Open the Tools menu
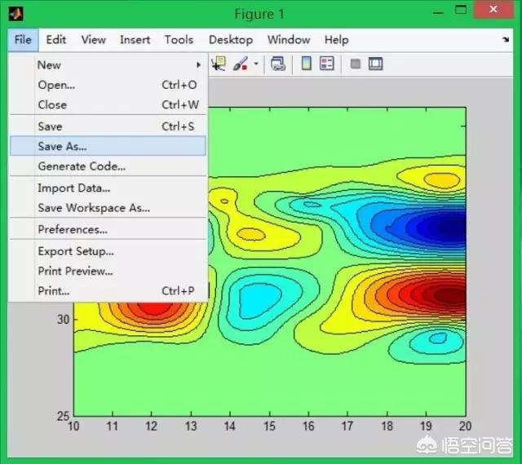This screenshot has width=522, height=464. pos(179,39)
